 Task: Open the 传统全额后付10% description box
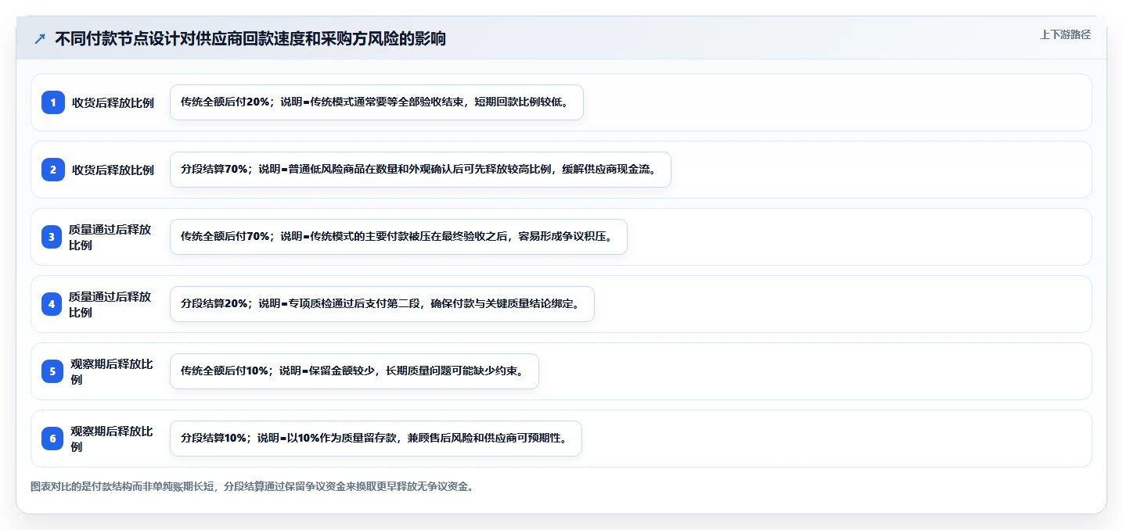coord(355,371)
